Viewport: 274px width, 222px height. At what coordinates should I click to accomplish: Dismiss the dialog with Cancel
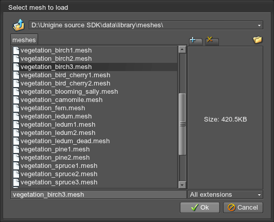pos(243,208)
